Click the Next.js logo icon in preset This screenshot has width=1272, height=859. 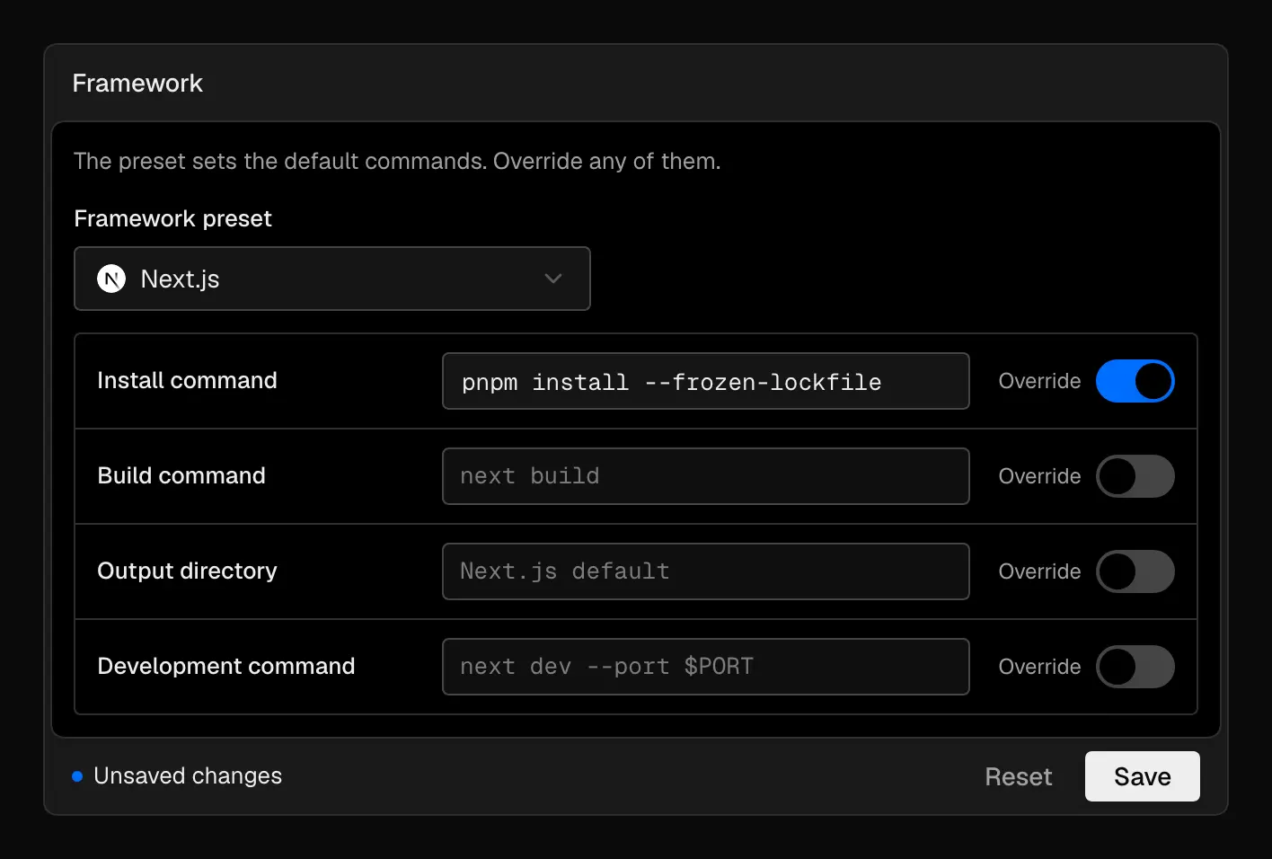pyautogui.click(x=111, y=279)
